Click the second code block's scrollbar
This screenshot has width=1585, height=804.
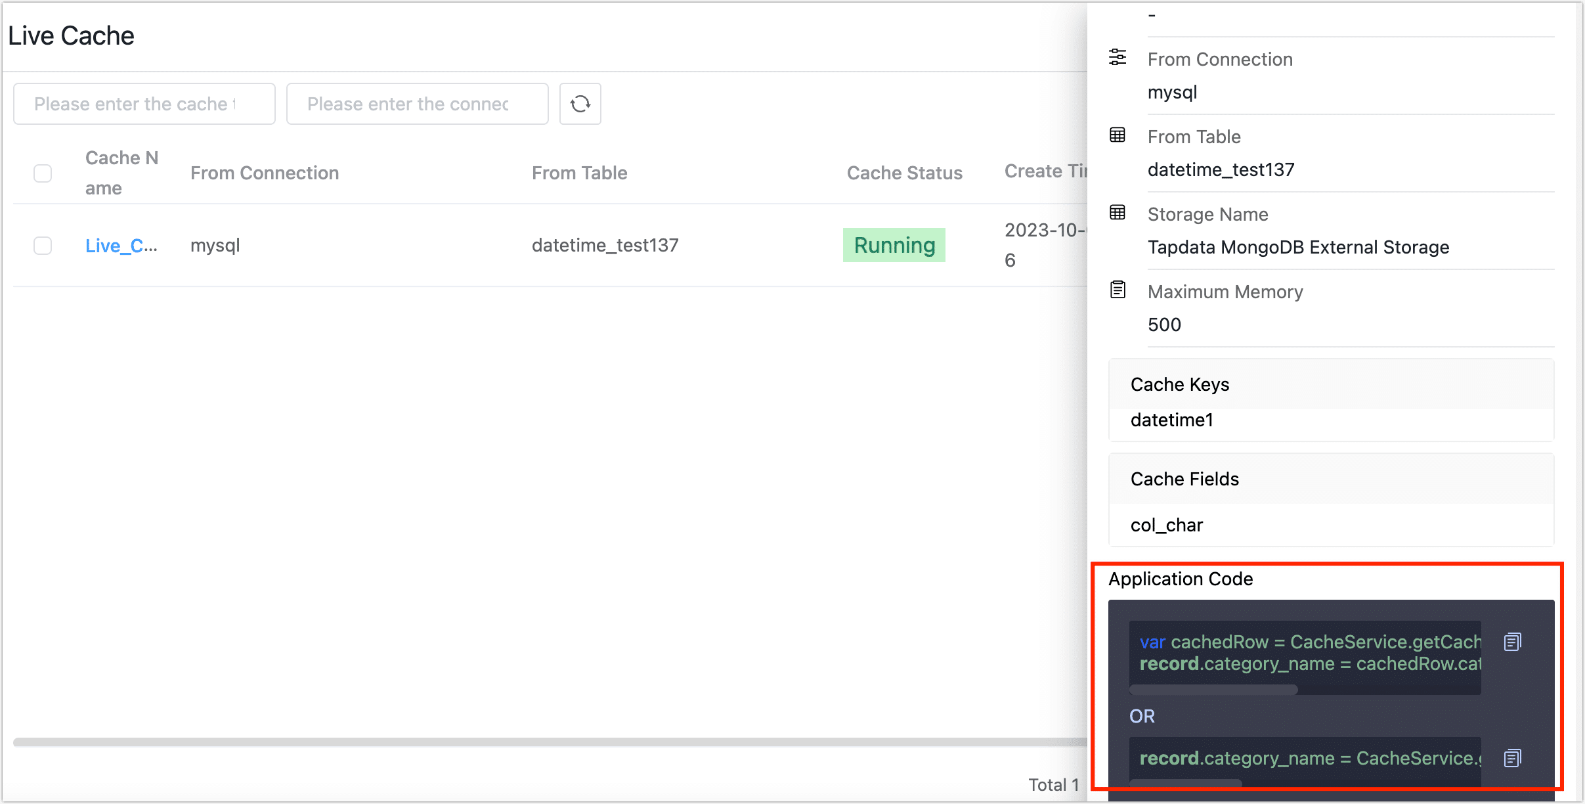[x=1186, y=783]
